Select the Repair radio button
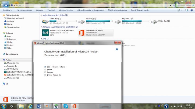 pos(45,69)
